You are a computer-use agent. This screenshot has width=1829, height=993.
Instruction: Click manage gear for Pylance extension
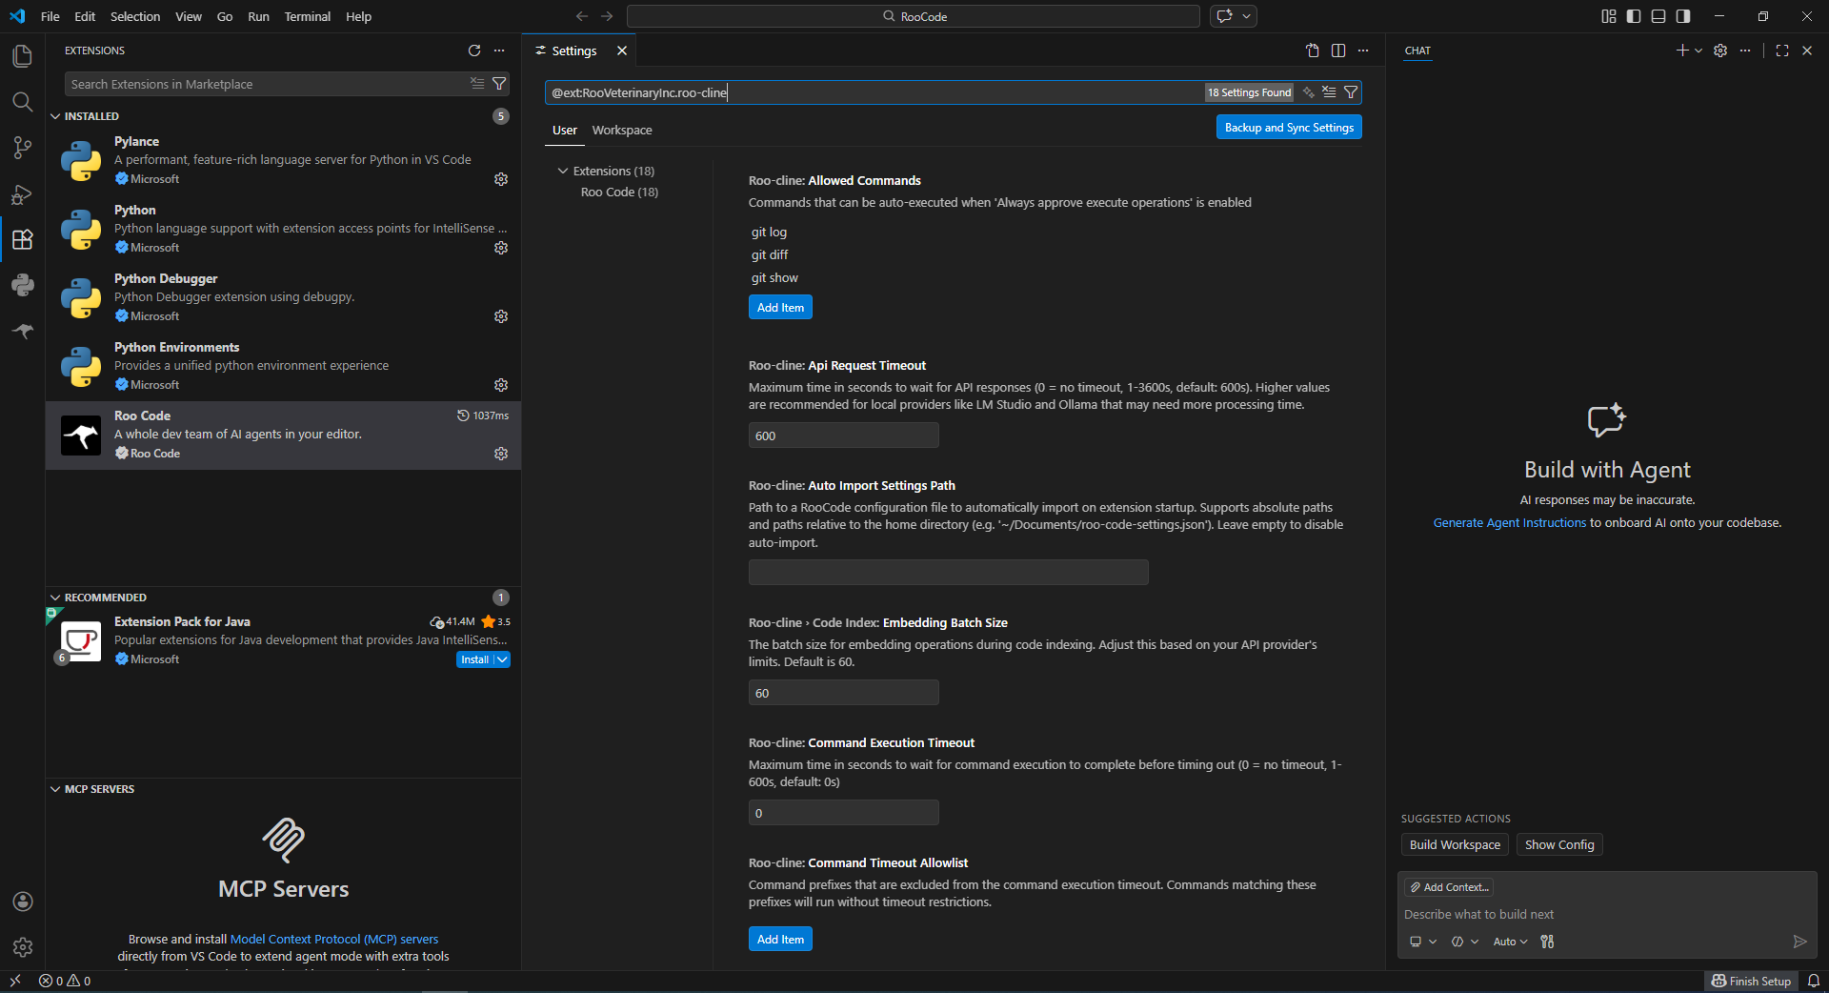(501, 179)
